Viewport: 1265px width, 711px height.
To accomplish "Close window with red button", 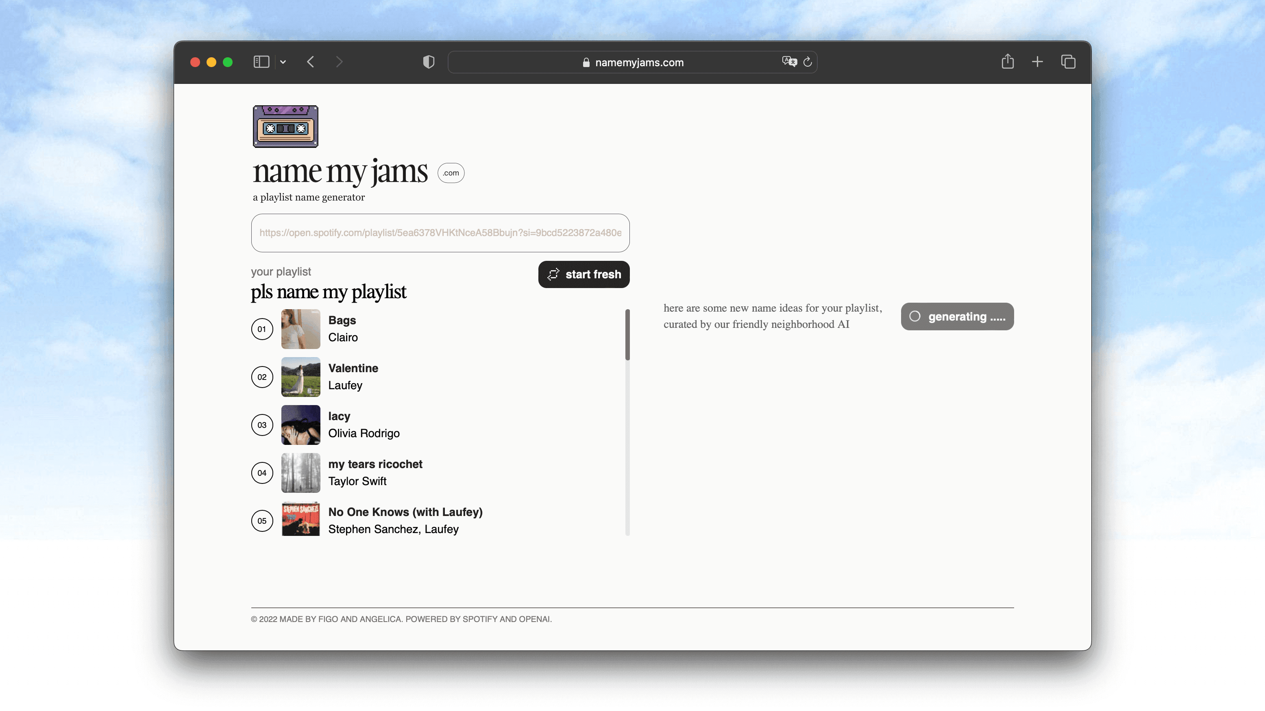I will tap(195, 62).
